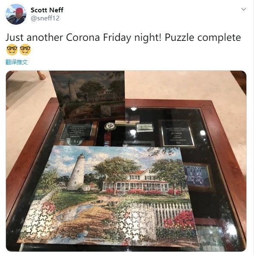Click the 翻译推文 translate tweet link
This screenshot has height=255, width=254.
point(17,62)
